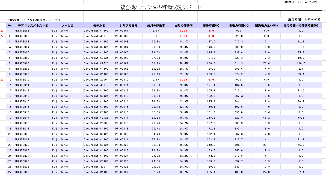Click row number 14 in the No. column
This screenshot has width=326, height=176.
(x=10, y=101)
